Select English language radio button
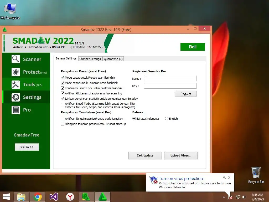The width and height of the screenshot is (269, 202). (167, 119)
